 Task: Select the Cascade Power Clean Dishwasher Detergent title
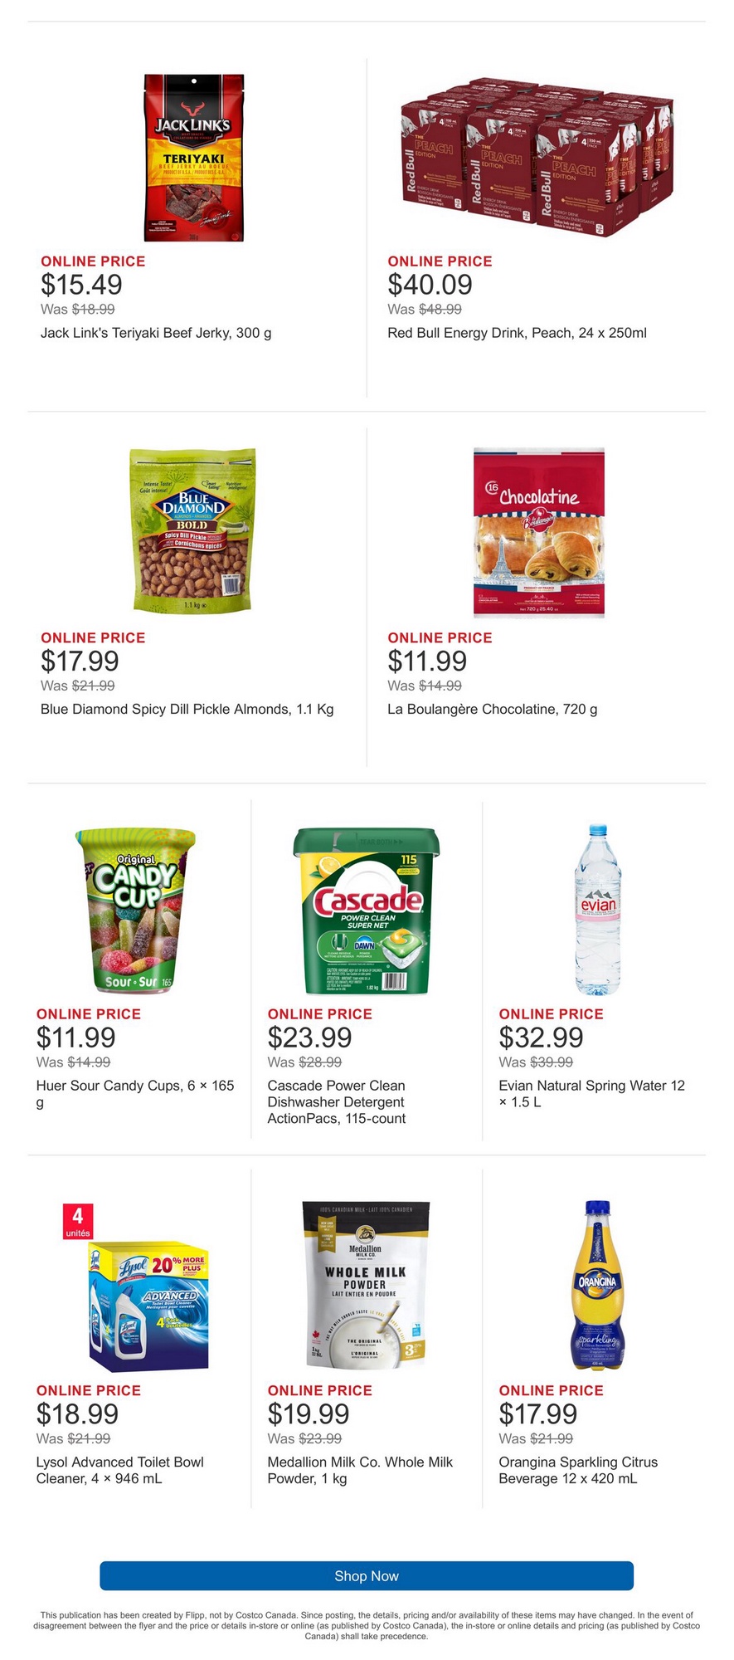(x=337, y=1101)
